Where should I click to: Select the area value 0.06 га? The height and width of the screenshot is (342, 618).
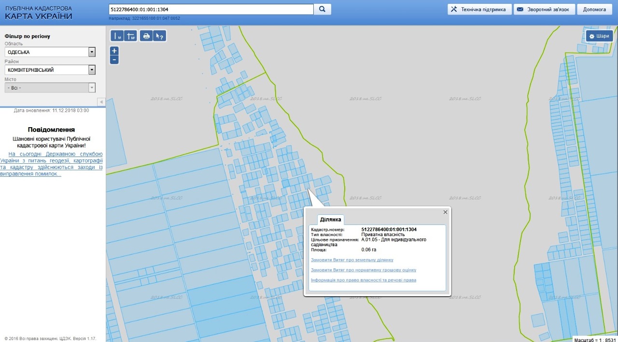[x=368, y=250]
